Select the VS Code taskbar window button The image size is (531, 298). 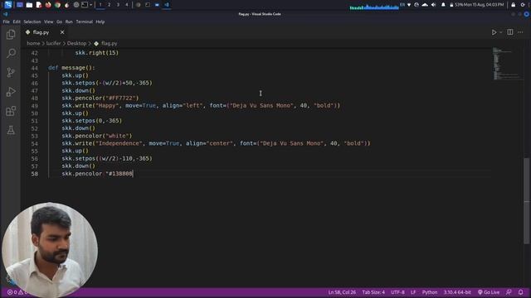pos(167,5)
